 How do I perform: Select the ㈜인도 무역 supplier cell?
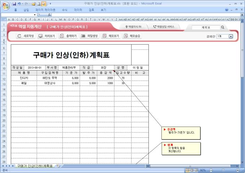(x=50, y=78)
